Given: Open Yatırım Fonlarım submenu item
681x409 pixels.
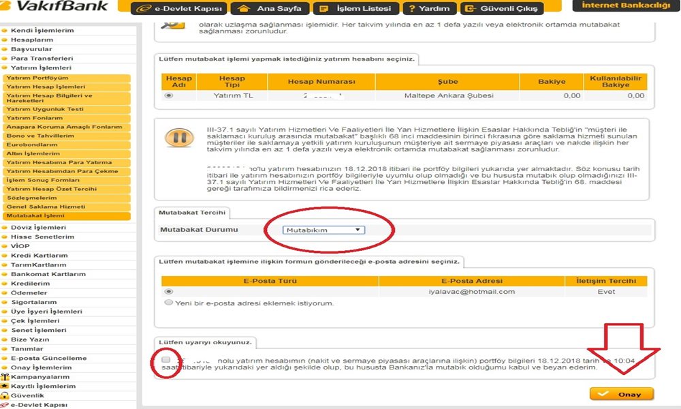Looking at the screenshot, I should click(x=67, y=118).
